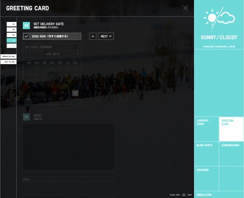The height and width of the screenshot is (198, 244).
Task: Open the January Items tile
Action: pos(206,129)
